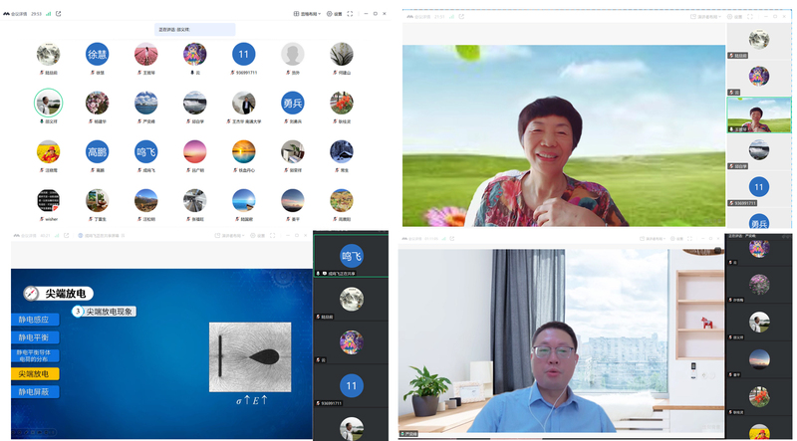797x441 pixels.
Task: Select the green-ringed speaking avatar in gallery
Action: [x=48, y=104]
